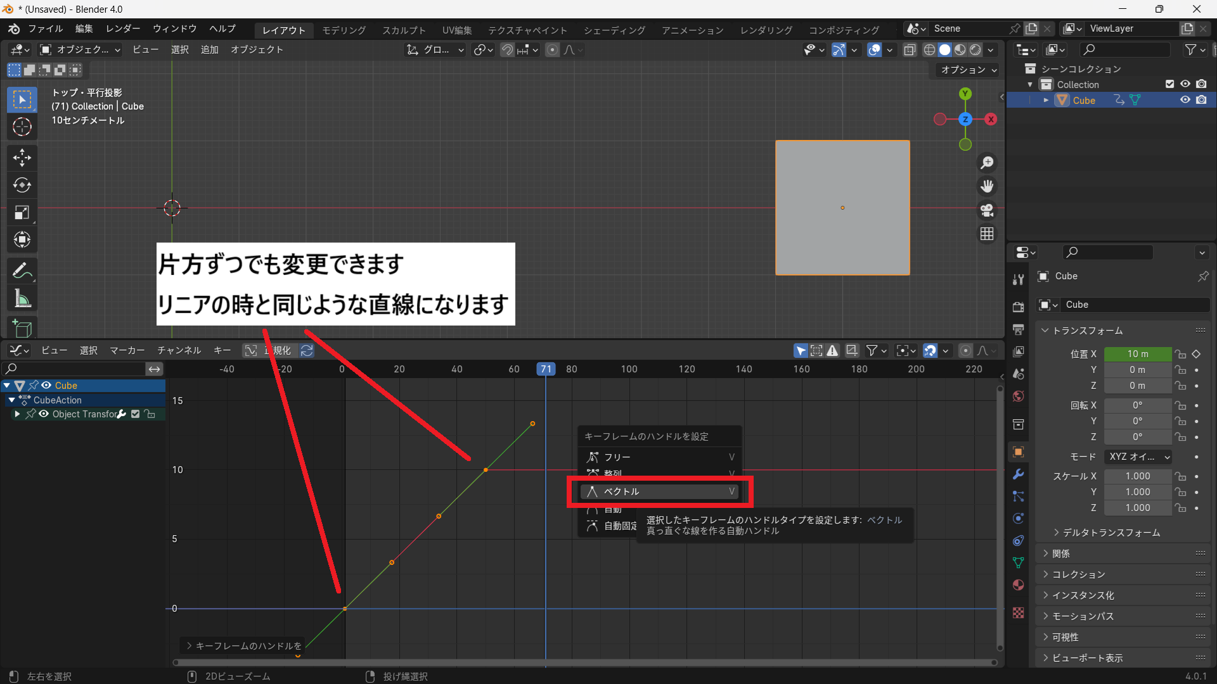Toggle camera view with camera icon

[987, 210]
